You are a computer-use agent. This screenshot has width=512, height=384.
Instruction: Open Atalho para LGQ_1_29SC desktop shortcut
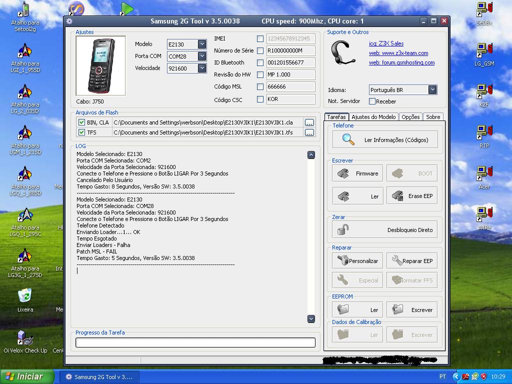25,222
